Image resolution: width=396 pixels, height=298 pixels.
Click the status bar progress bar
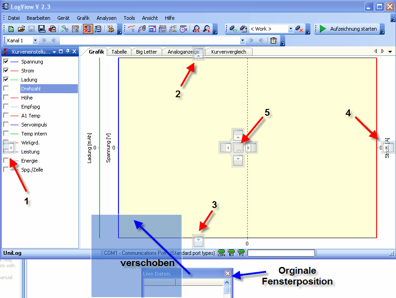(281, 253)
